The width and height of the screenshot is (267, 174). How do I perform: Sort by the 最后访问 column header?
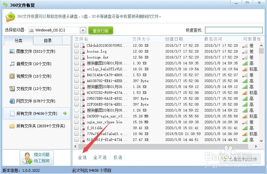tap(213, 39)
